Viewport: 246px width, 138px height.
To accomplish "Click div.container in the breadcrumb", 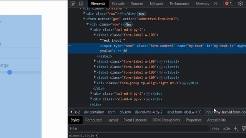I will 94,112.
